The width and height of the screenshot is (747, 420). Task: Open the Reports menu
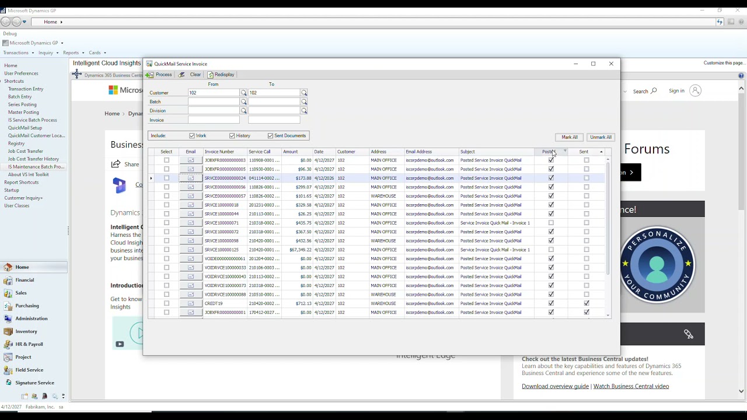pos(72,53)
